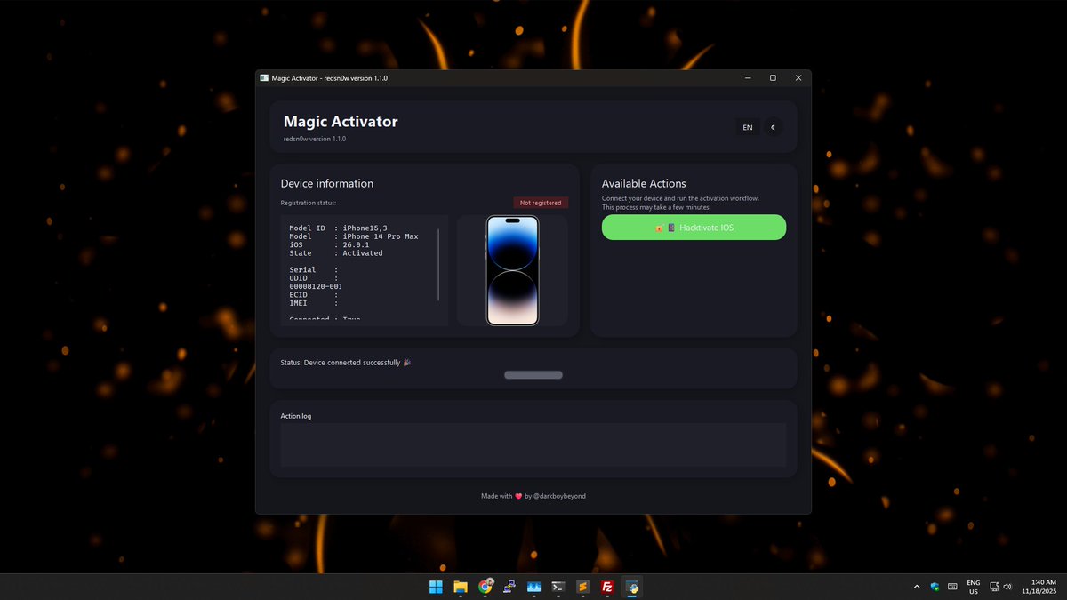
Task: Maximize the Magic Activator window
Action: click(773, 78)
